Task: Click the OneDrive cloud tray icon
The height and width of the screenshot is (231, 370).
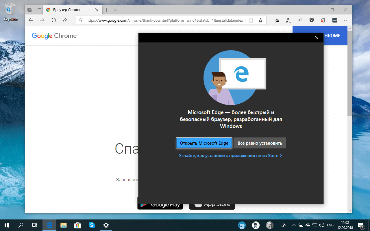Action: (308, 225)
